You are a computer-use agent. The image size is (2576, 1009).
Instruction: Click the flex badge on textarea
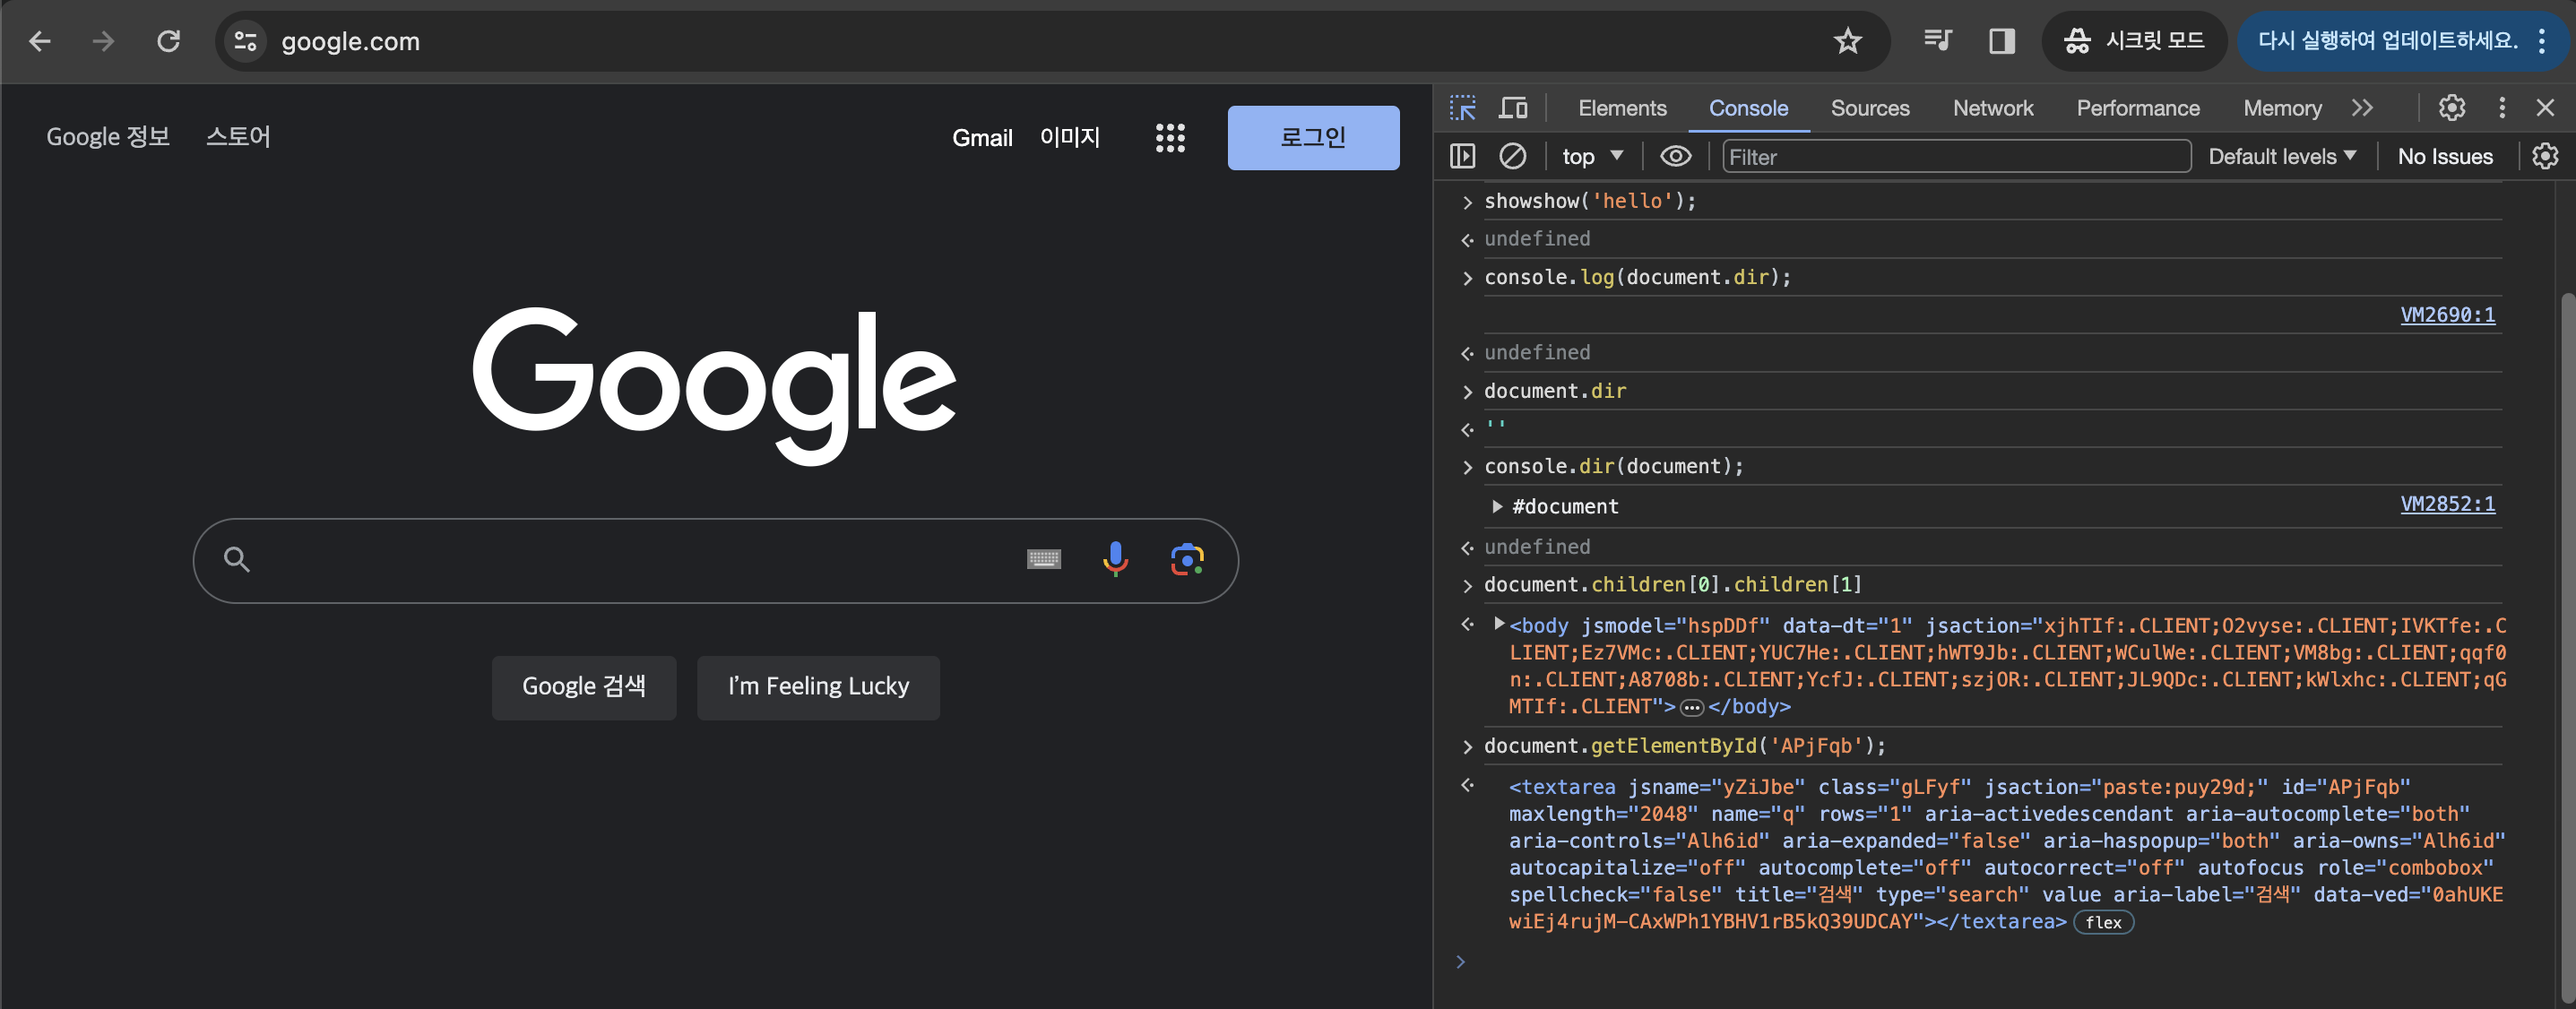pos(2103,923)
